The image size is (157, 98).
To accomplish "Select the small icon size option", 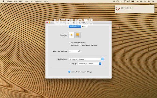I will (71, 35).
